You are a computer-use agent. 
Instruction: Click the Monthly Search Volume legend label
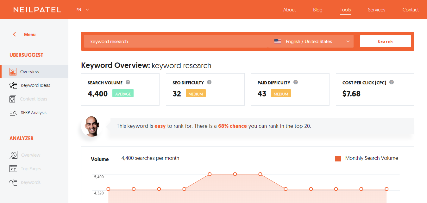372,158
